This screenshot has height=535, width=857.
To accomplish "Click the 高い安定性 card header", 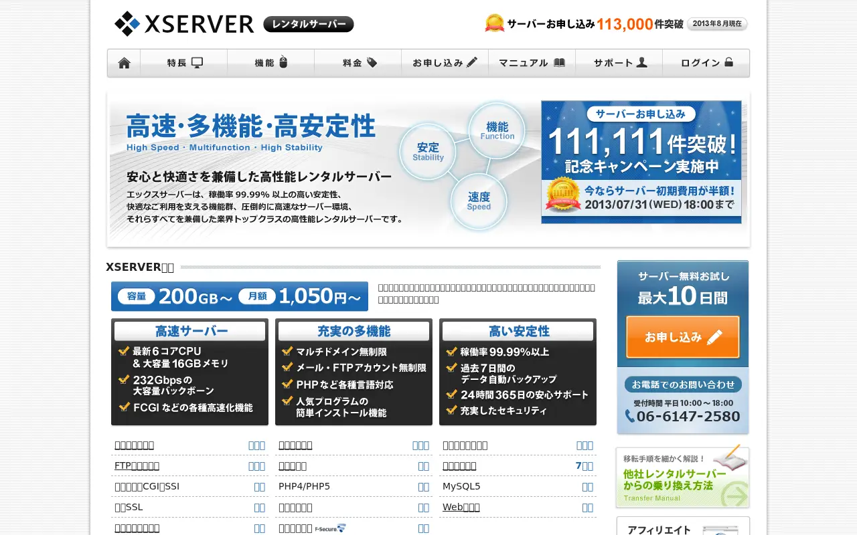I will tap(519, 331).
